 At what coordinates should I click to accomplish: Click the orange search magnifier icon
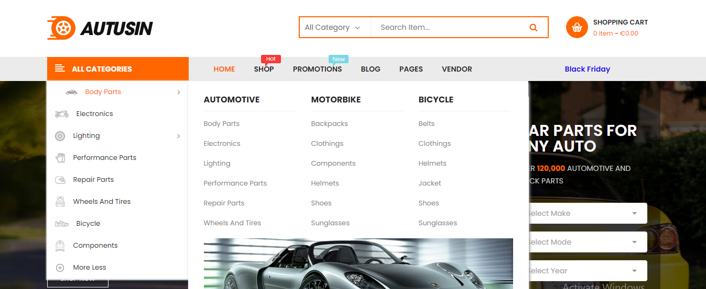(533, 28)
